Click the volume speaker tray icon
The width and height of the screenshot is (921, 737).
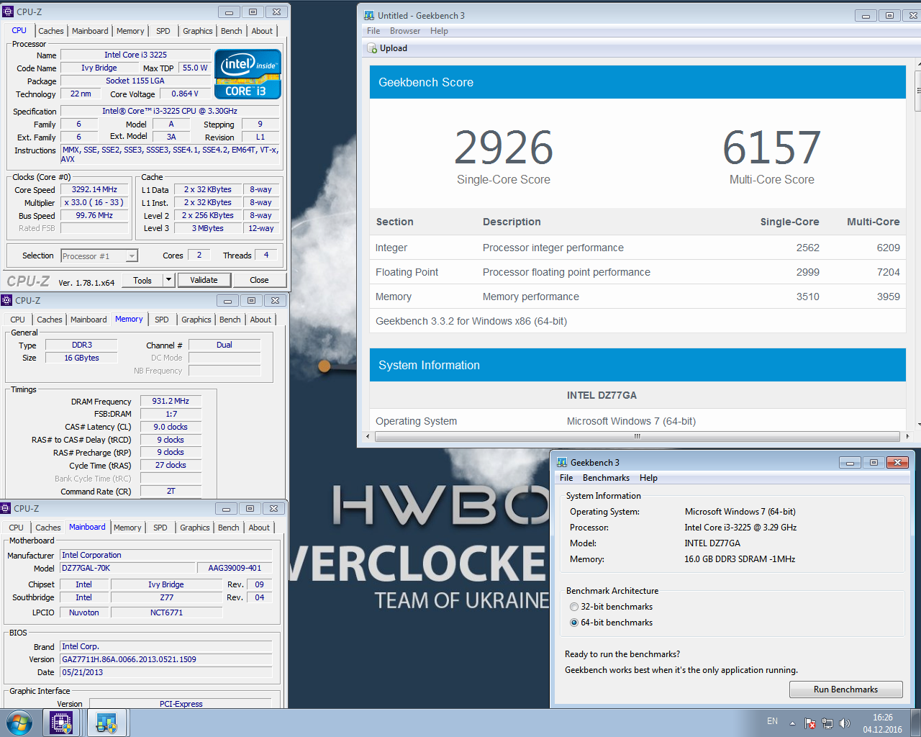pos(845,723)
